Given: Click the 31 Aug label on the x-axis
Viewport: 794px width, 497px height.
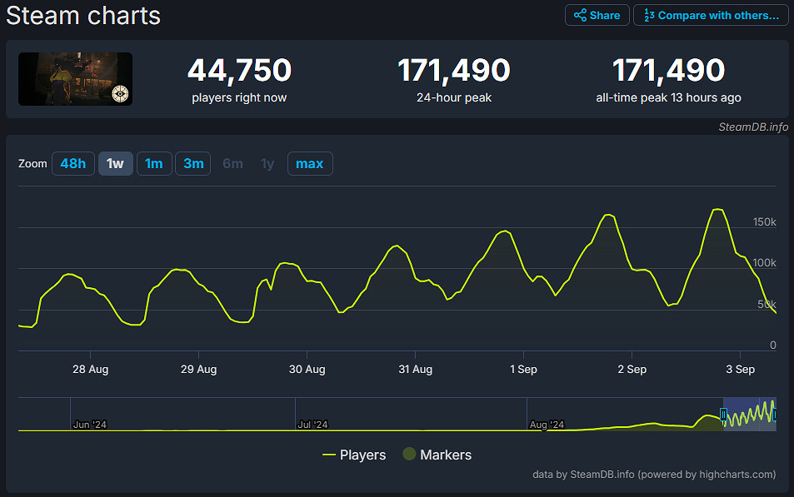Looking at the screenshot, I should (x=415, y=370).
